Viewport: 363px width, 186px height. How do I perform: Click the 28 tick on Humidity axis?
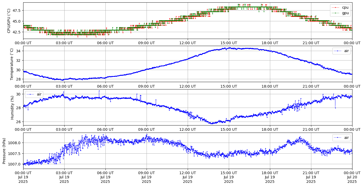click(19, 108)
